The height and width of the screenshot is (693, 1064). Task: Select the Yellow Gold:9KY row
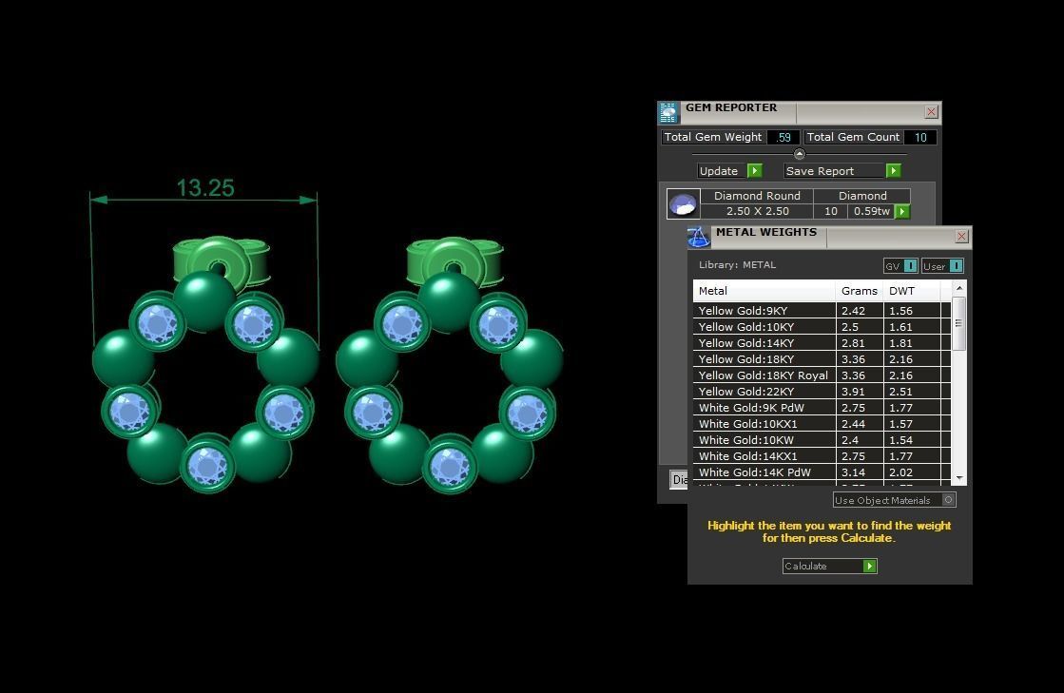pos(822,311)
